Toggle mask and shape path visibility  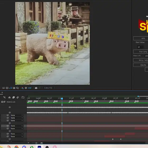11,88
